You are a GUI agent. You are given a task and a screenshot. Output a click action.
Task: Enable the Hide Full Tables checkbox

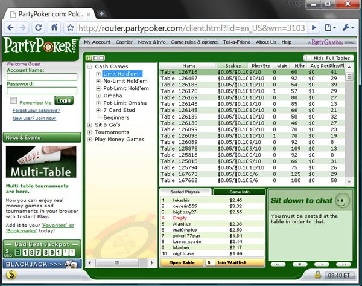pos(309,58)
